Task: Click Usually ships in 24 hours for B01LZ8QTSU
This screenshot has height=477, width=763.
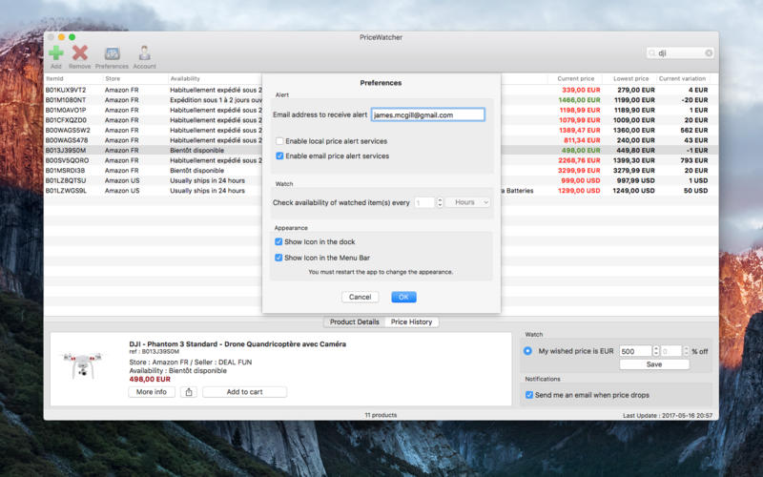Action: (207, 180)
